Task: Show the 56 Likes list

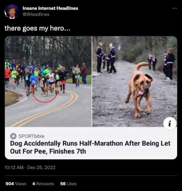Action: click(68, 184)
